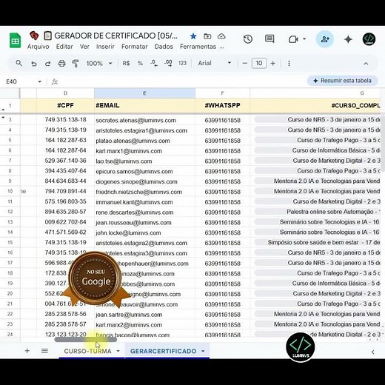The image size is (385, 385).
Task: Open the zoom 100% dropdown
Action: pos(99,64)
